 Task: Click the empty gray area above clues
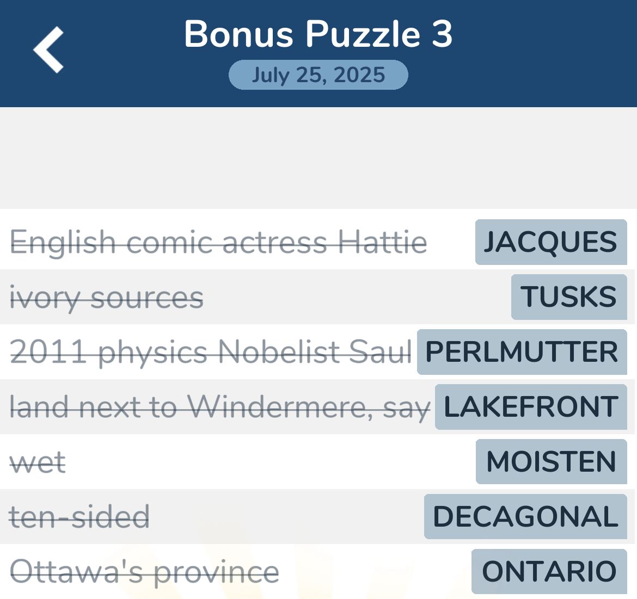(318, 158)
